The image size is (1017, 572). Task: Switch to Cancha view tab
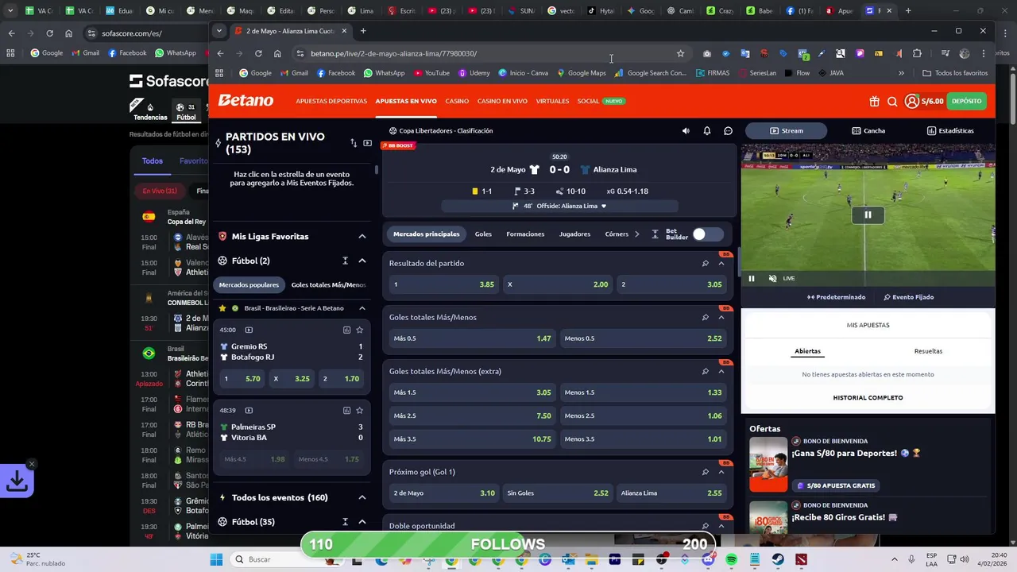pos(868,130)
